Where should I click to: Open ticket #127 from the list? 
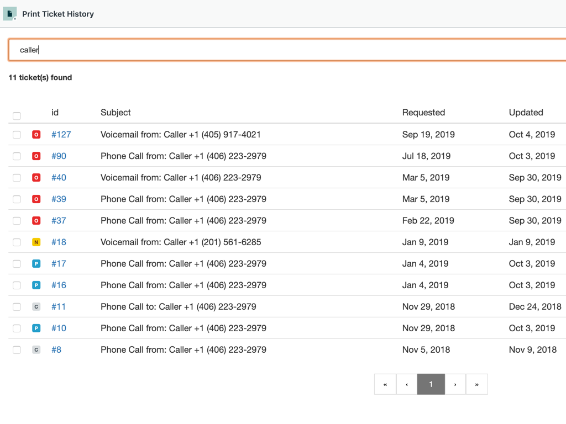(61, 134)
